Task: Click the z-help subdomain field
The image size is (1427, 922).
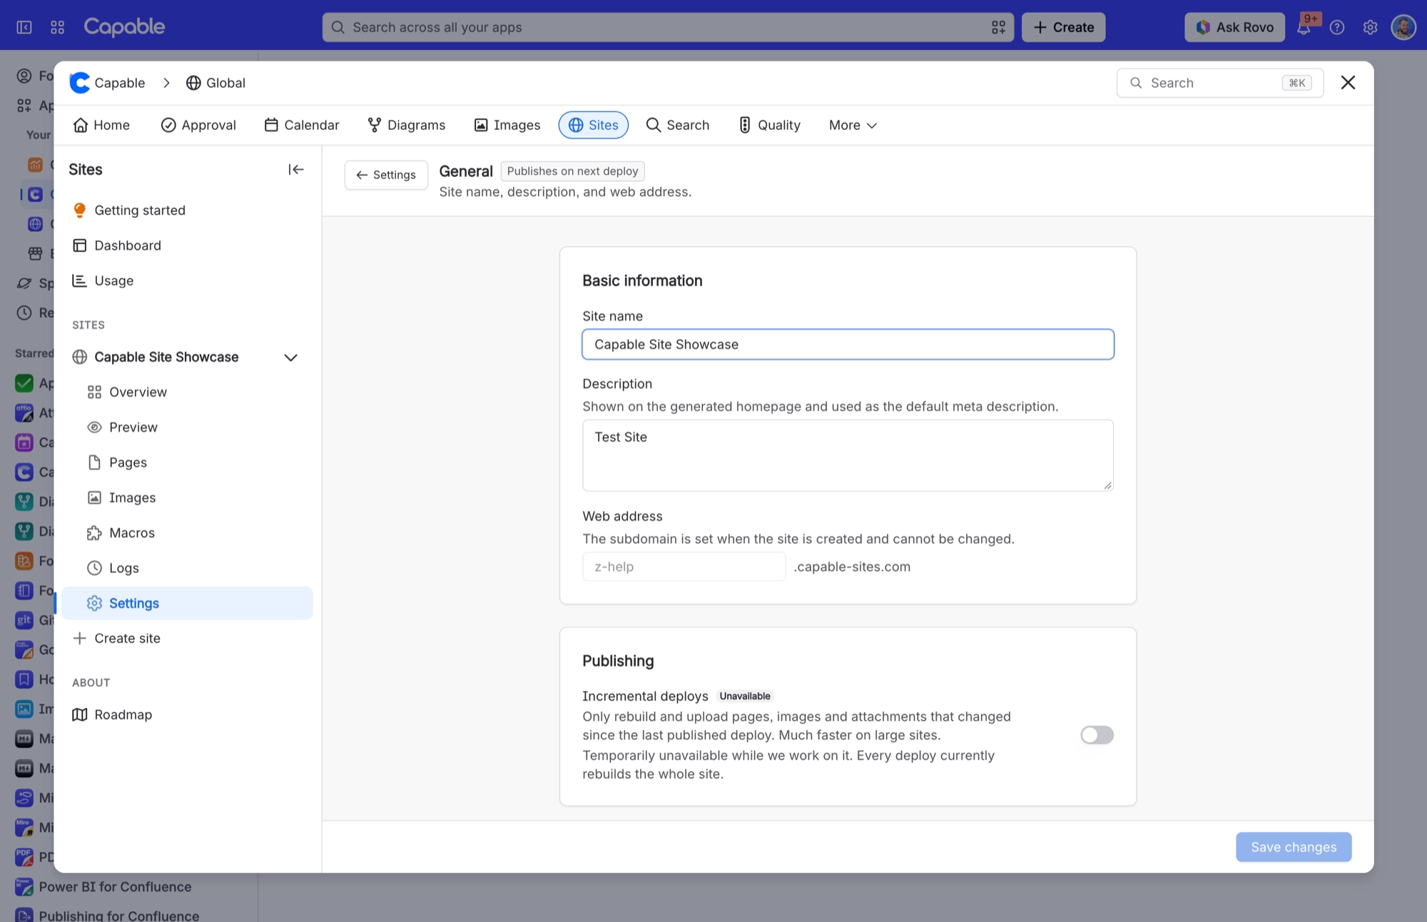Action: coord(684,567)
